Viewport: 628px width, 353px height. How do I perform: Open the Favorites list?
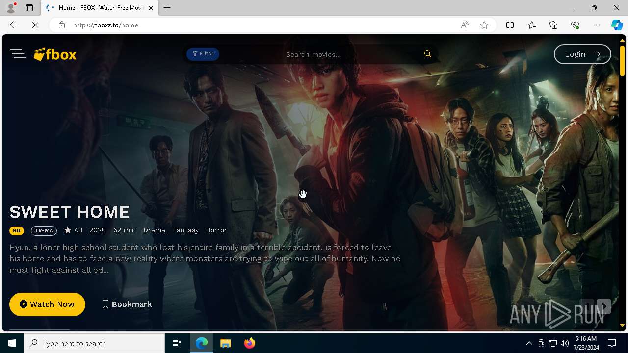click(532, 25)
